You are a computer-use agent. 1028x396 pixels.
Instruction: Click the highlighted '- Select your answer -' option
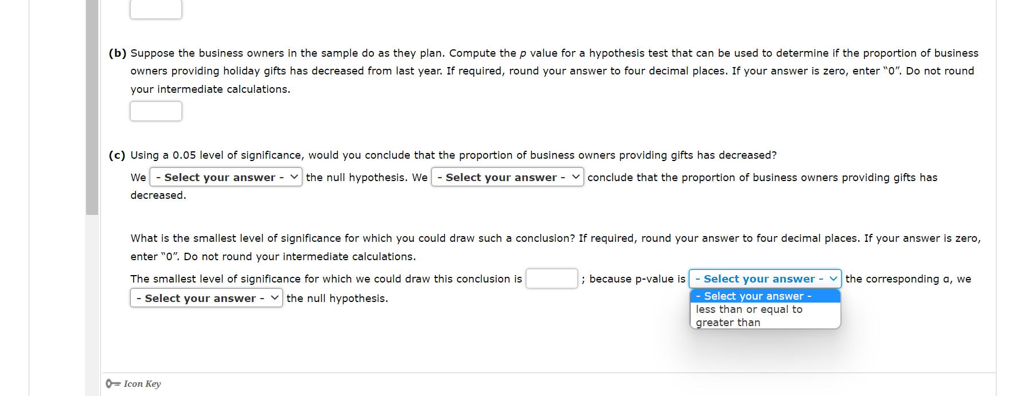pyautogui.click(x=753, y=296)
